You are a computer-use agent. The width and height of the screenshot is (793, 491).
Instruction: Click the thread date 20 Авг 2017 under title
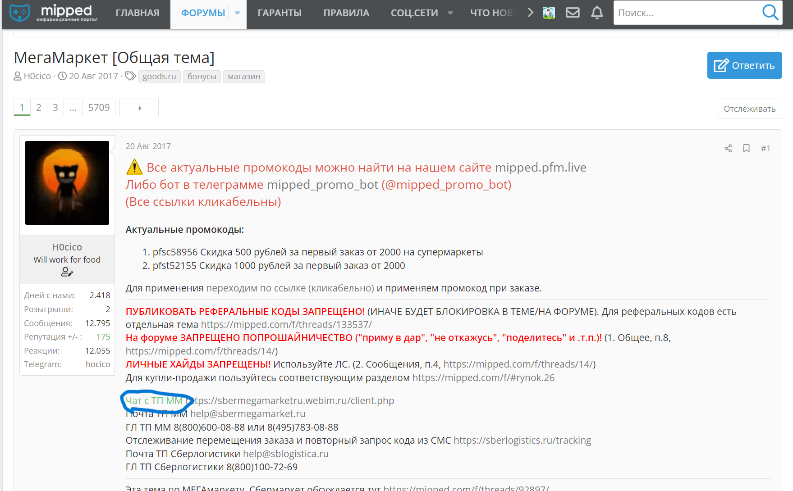(93, 76)
